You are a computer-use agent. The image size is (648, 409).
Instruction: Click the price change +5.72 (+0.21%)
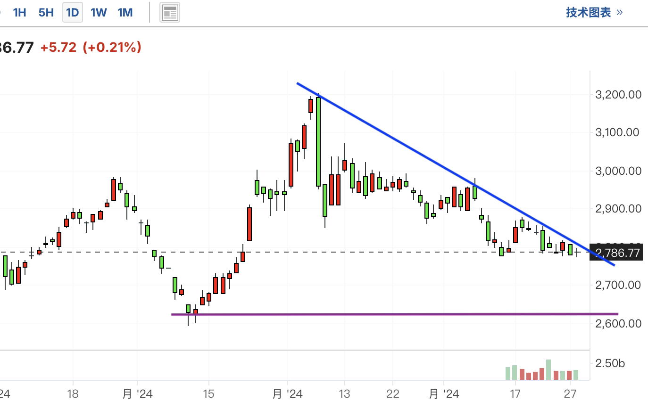91,47
